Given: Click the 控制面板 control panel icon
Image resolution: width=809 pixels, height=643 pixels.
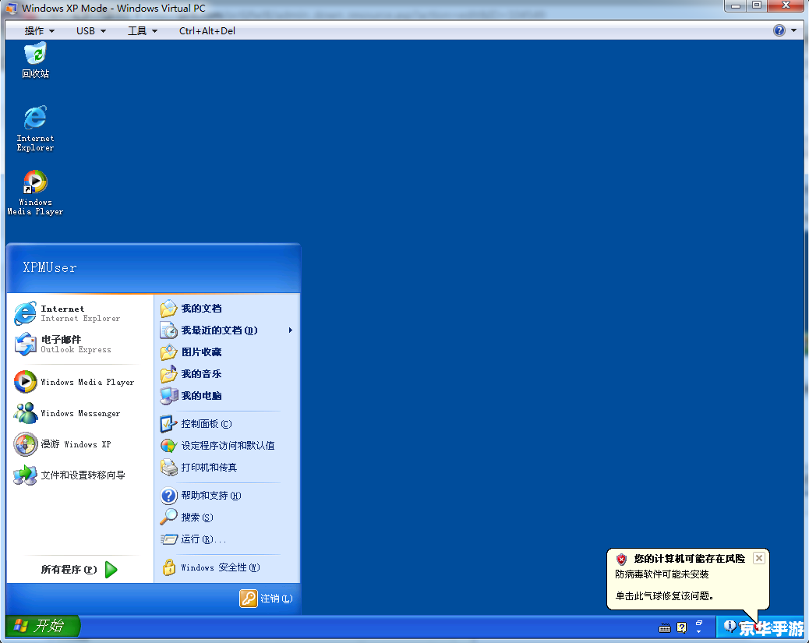Looking at the screenshot, I should 168,424.
